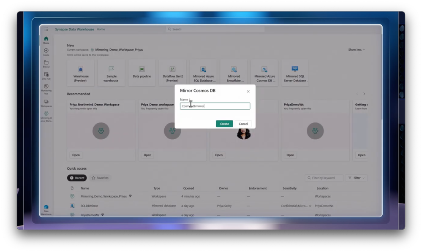This screenshot has height=252, width=422.
Task: Click the PriyaDemoWs card workspace icon
Action: point(315,131)
